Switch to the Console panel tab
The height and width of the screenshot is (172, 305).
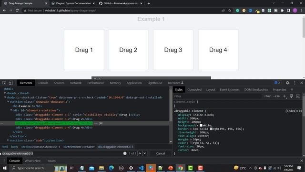43,83
